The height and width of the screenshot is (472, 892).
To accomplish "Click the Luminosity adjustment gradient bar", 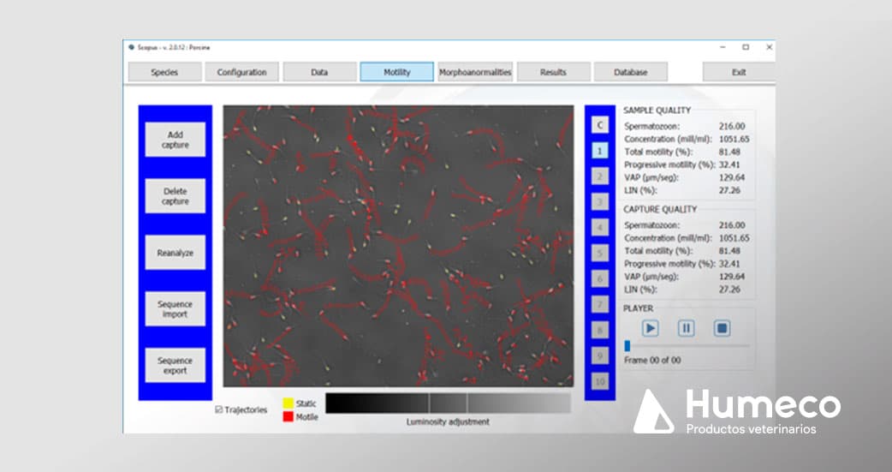I will [x=448, y=403].
